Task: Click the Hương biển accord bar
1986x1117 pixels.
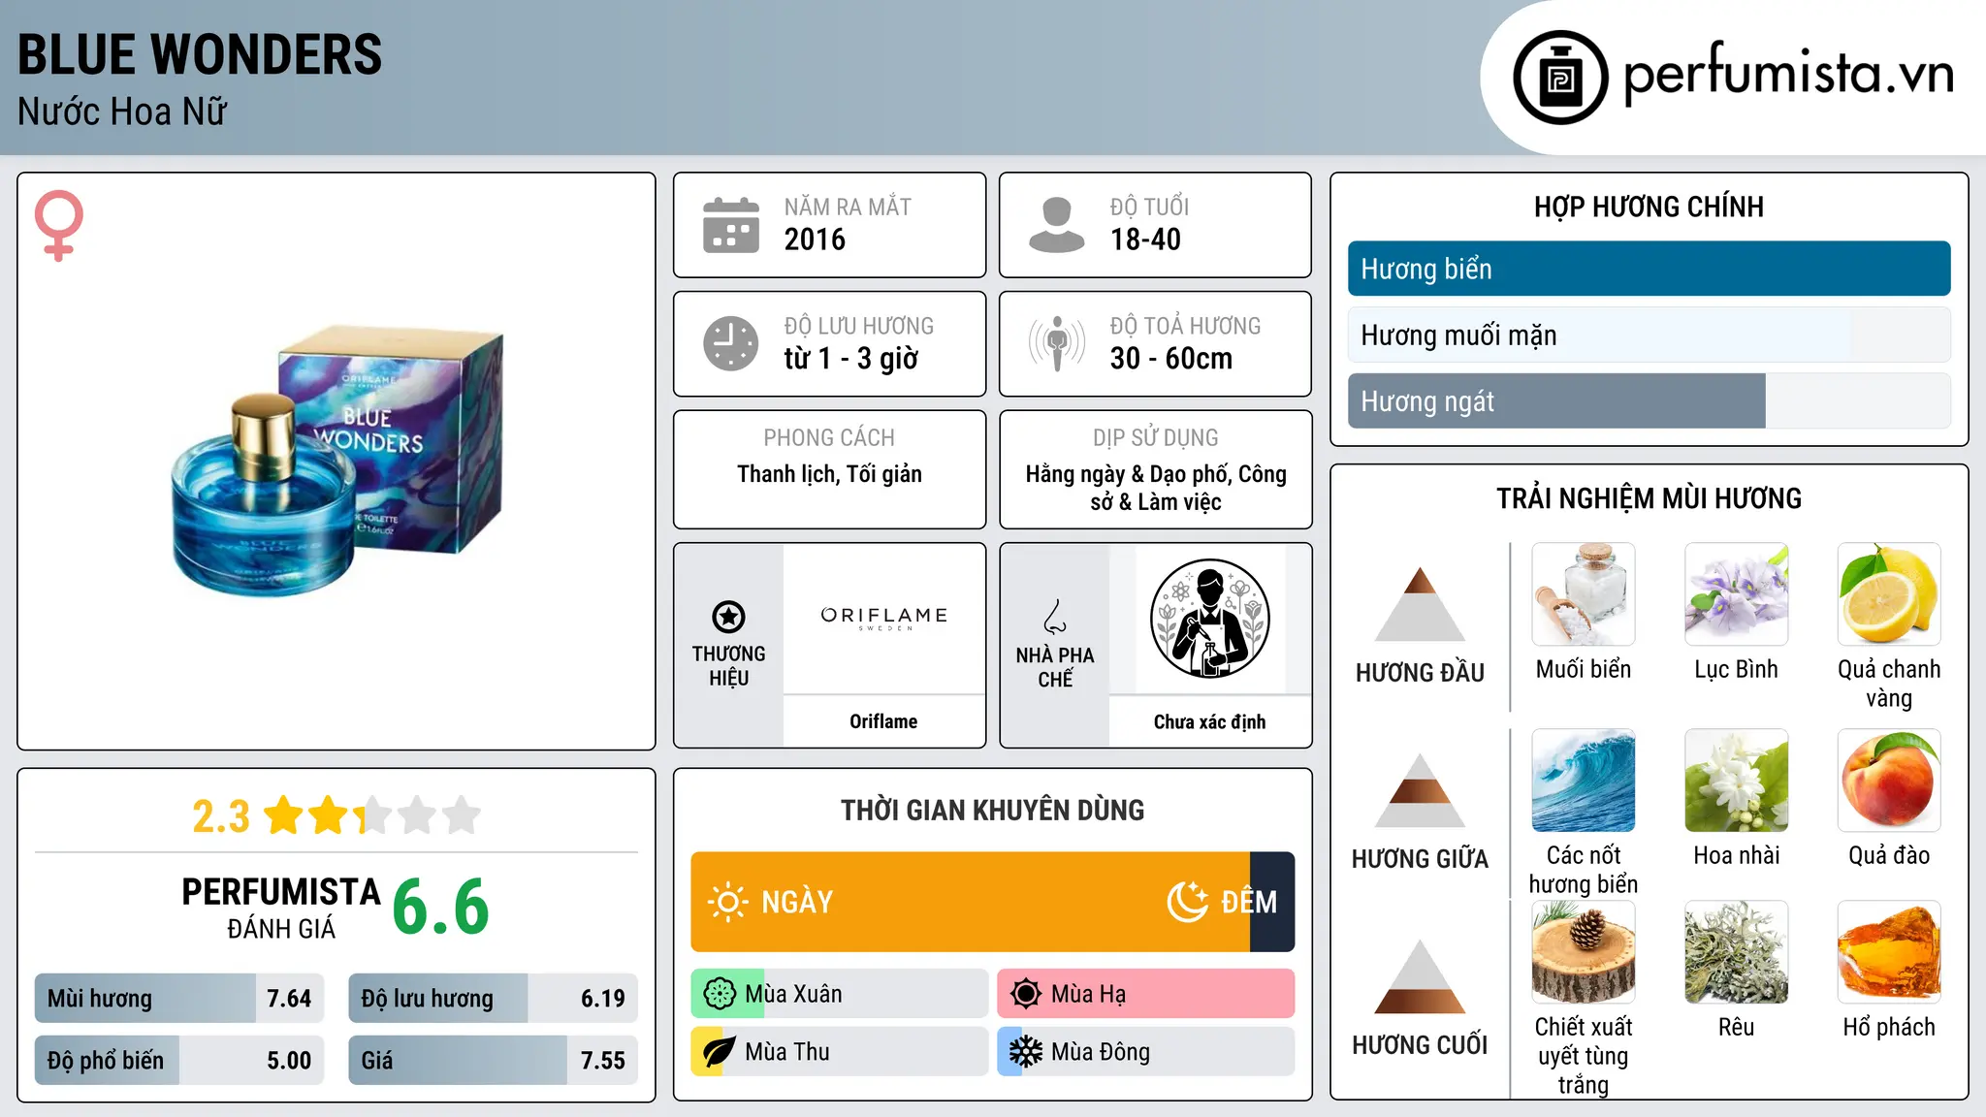Action: (1649, 269)
